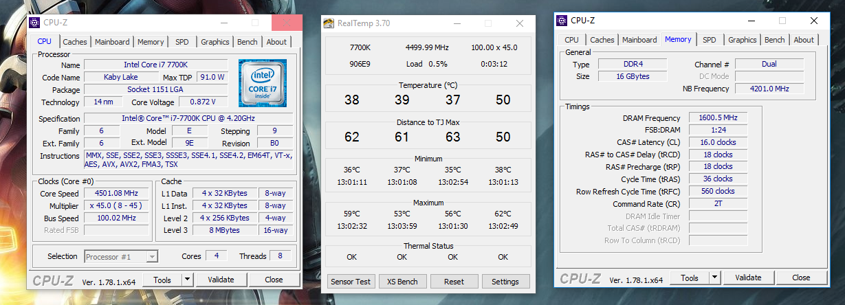Click the Core Voltage value 0.872 V
The image size is (845, 305).
click(x=203, y=102)
